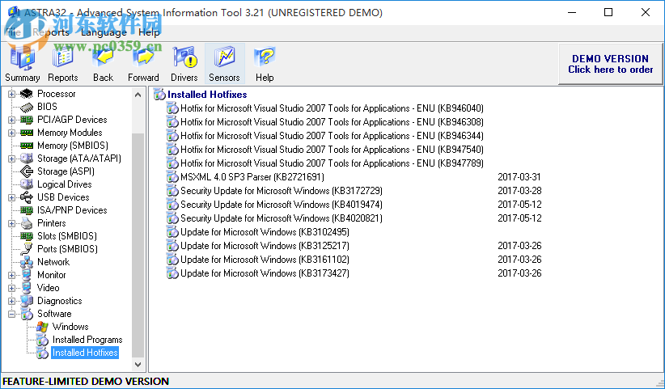Click the Memory Modules icon
The image size is (665, 389).
point(27,133)
